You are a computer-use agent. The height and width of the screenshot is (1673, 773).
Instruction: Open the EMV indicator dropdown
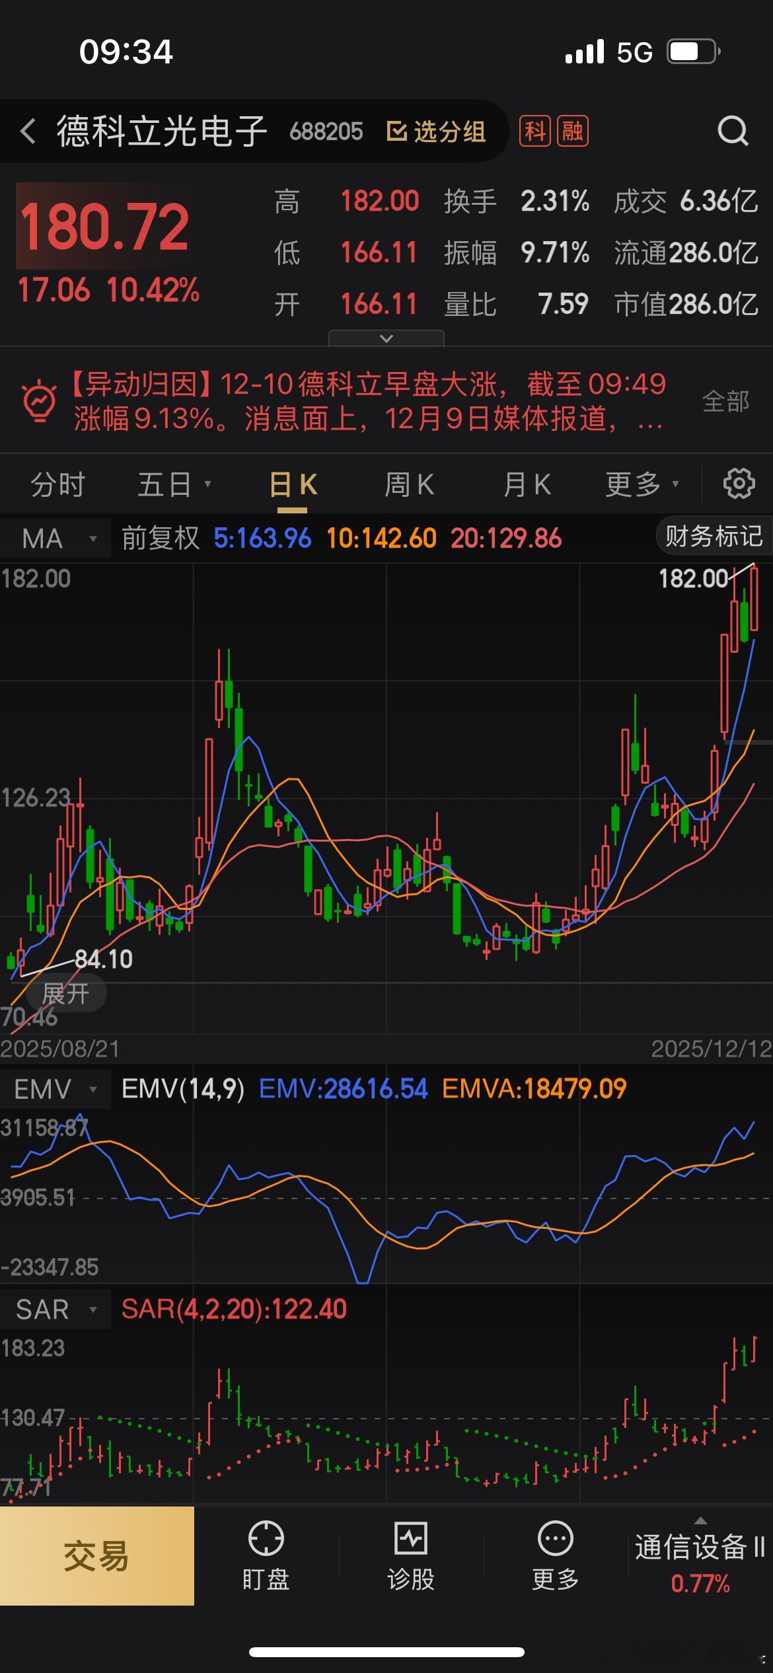click(x=55, y=1089)
